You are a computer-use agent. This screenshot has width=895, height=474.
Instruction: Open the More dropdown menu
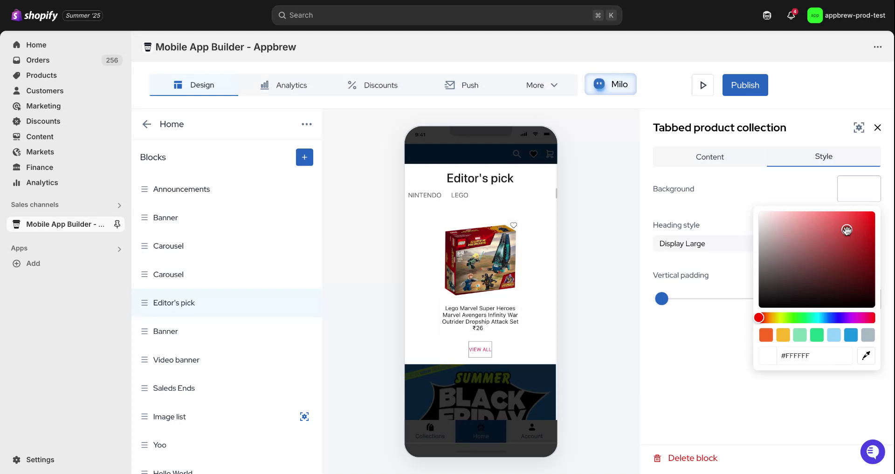[x=542, y=85]
